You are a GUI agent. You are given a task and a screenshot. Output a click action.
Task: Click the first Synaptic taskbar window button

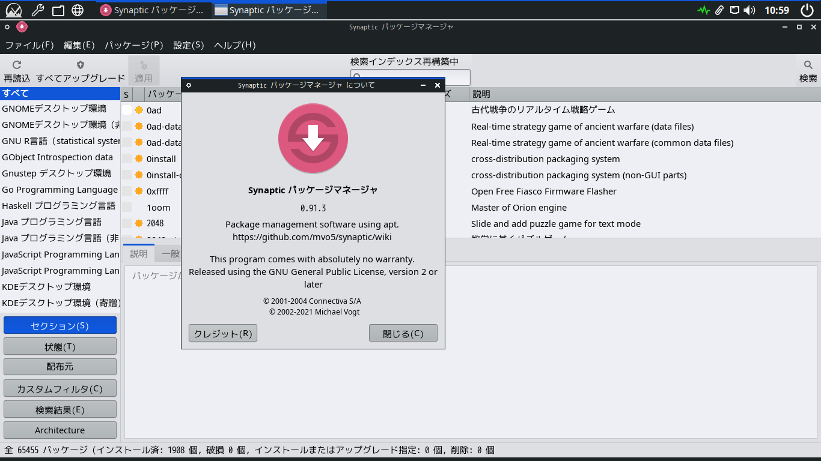tap(154, 10)
